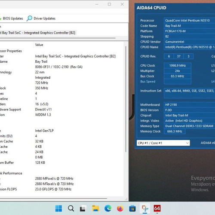Screen dimensions: 215x215
Task: Select the '23.0 GFLOPS @ 720 MHz' row
Action: [53, 189]
